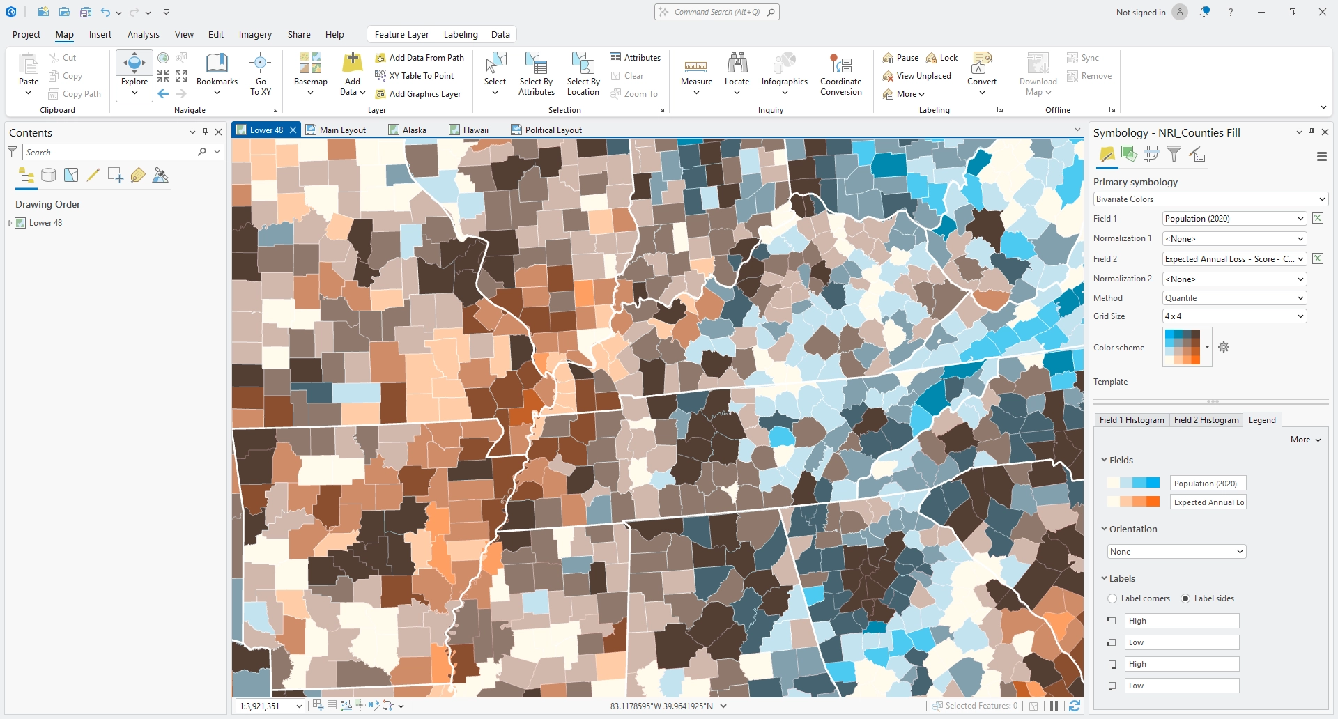Viewport: 1338px width, 719px height.
Task: Set expression for Field 1
Action: pyautogui.click(x=1317, y=219)
